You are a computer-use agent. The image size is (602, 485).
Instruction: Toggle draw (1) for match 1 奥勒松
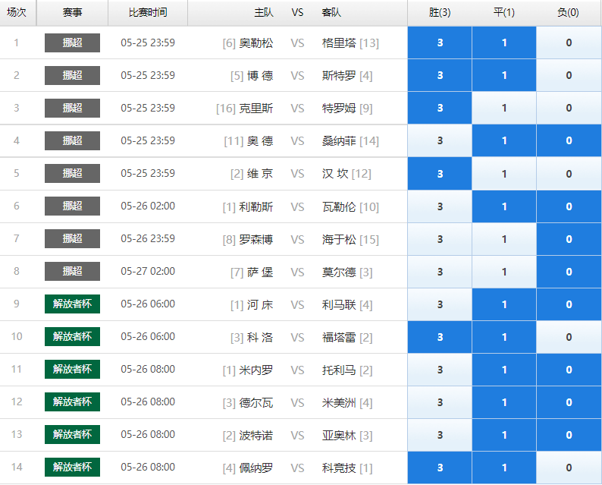[x=504, y=43]
